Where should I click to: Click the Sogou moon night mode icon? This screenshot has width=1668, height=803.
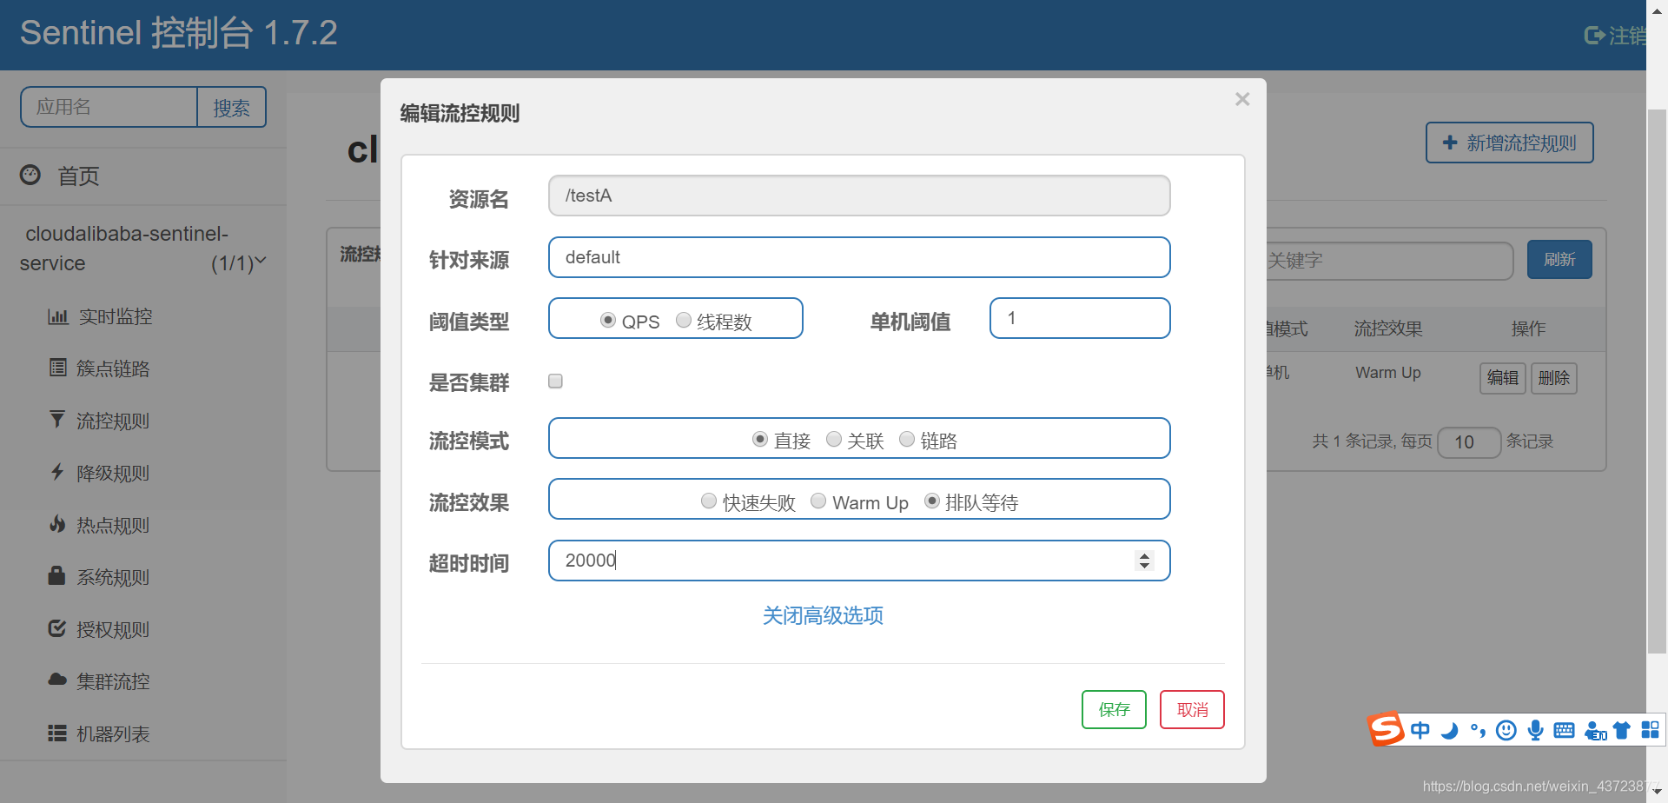click(x=1449, y=730)
